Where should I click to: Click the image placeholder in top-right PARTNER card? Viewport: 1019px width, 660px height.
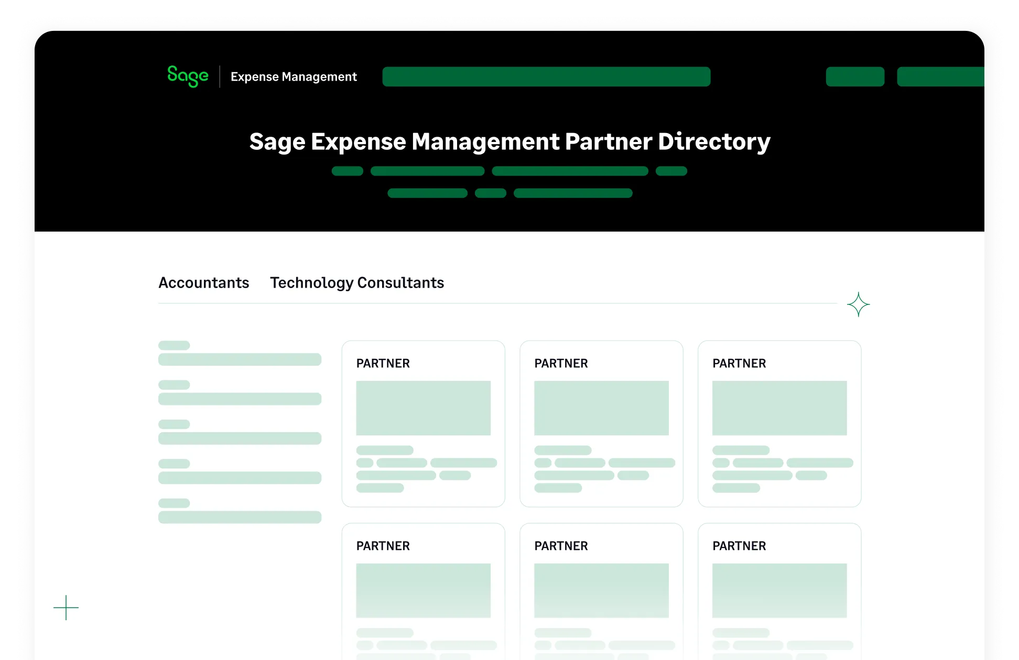point(779,408)
